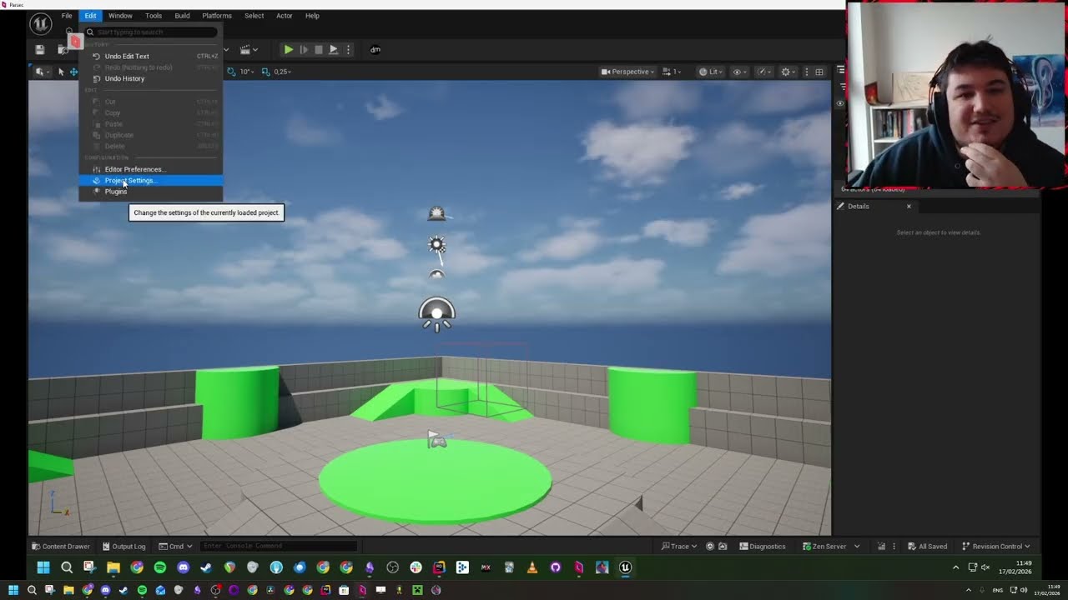This screenshot has width=1068, height=600.
Task: Toggle scale snapping icon
Action: (265, 72)
